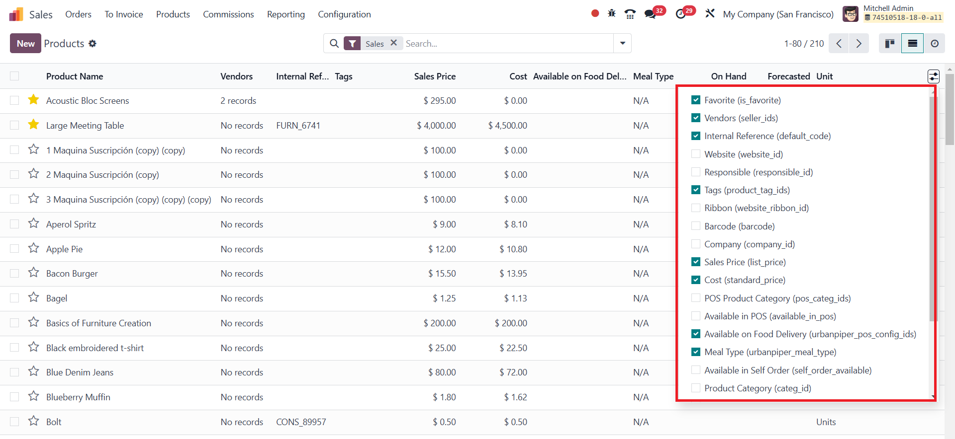This screenshot has height=439, width=955.
Task: Unfavorite Large Meeting Table star
Action: tap(33, 125)
